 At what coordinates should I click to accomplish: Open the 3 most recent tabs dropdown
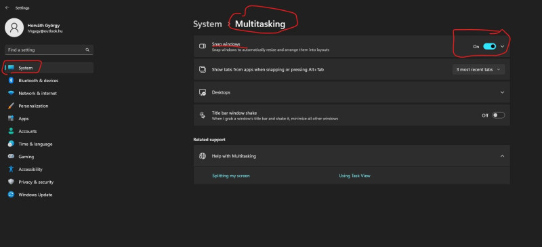tap(479, 70)
